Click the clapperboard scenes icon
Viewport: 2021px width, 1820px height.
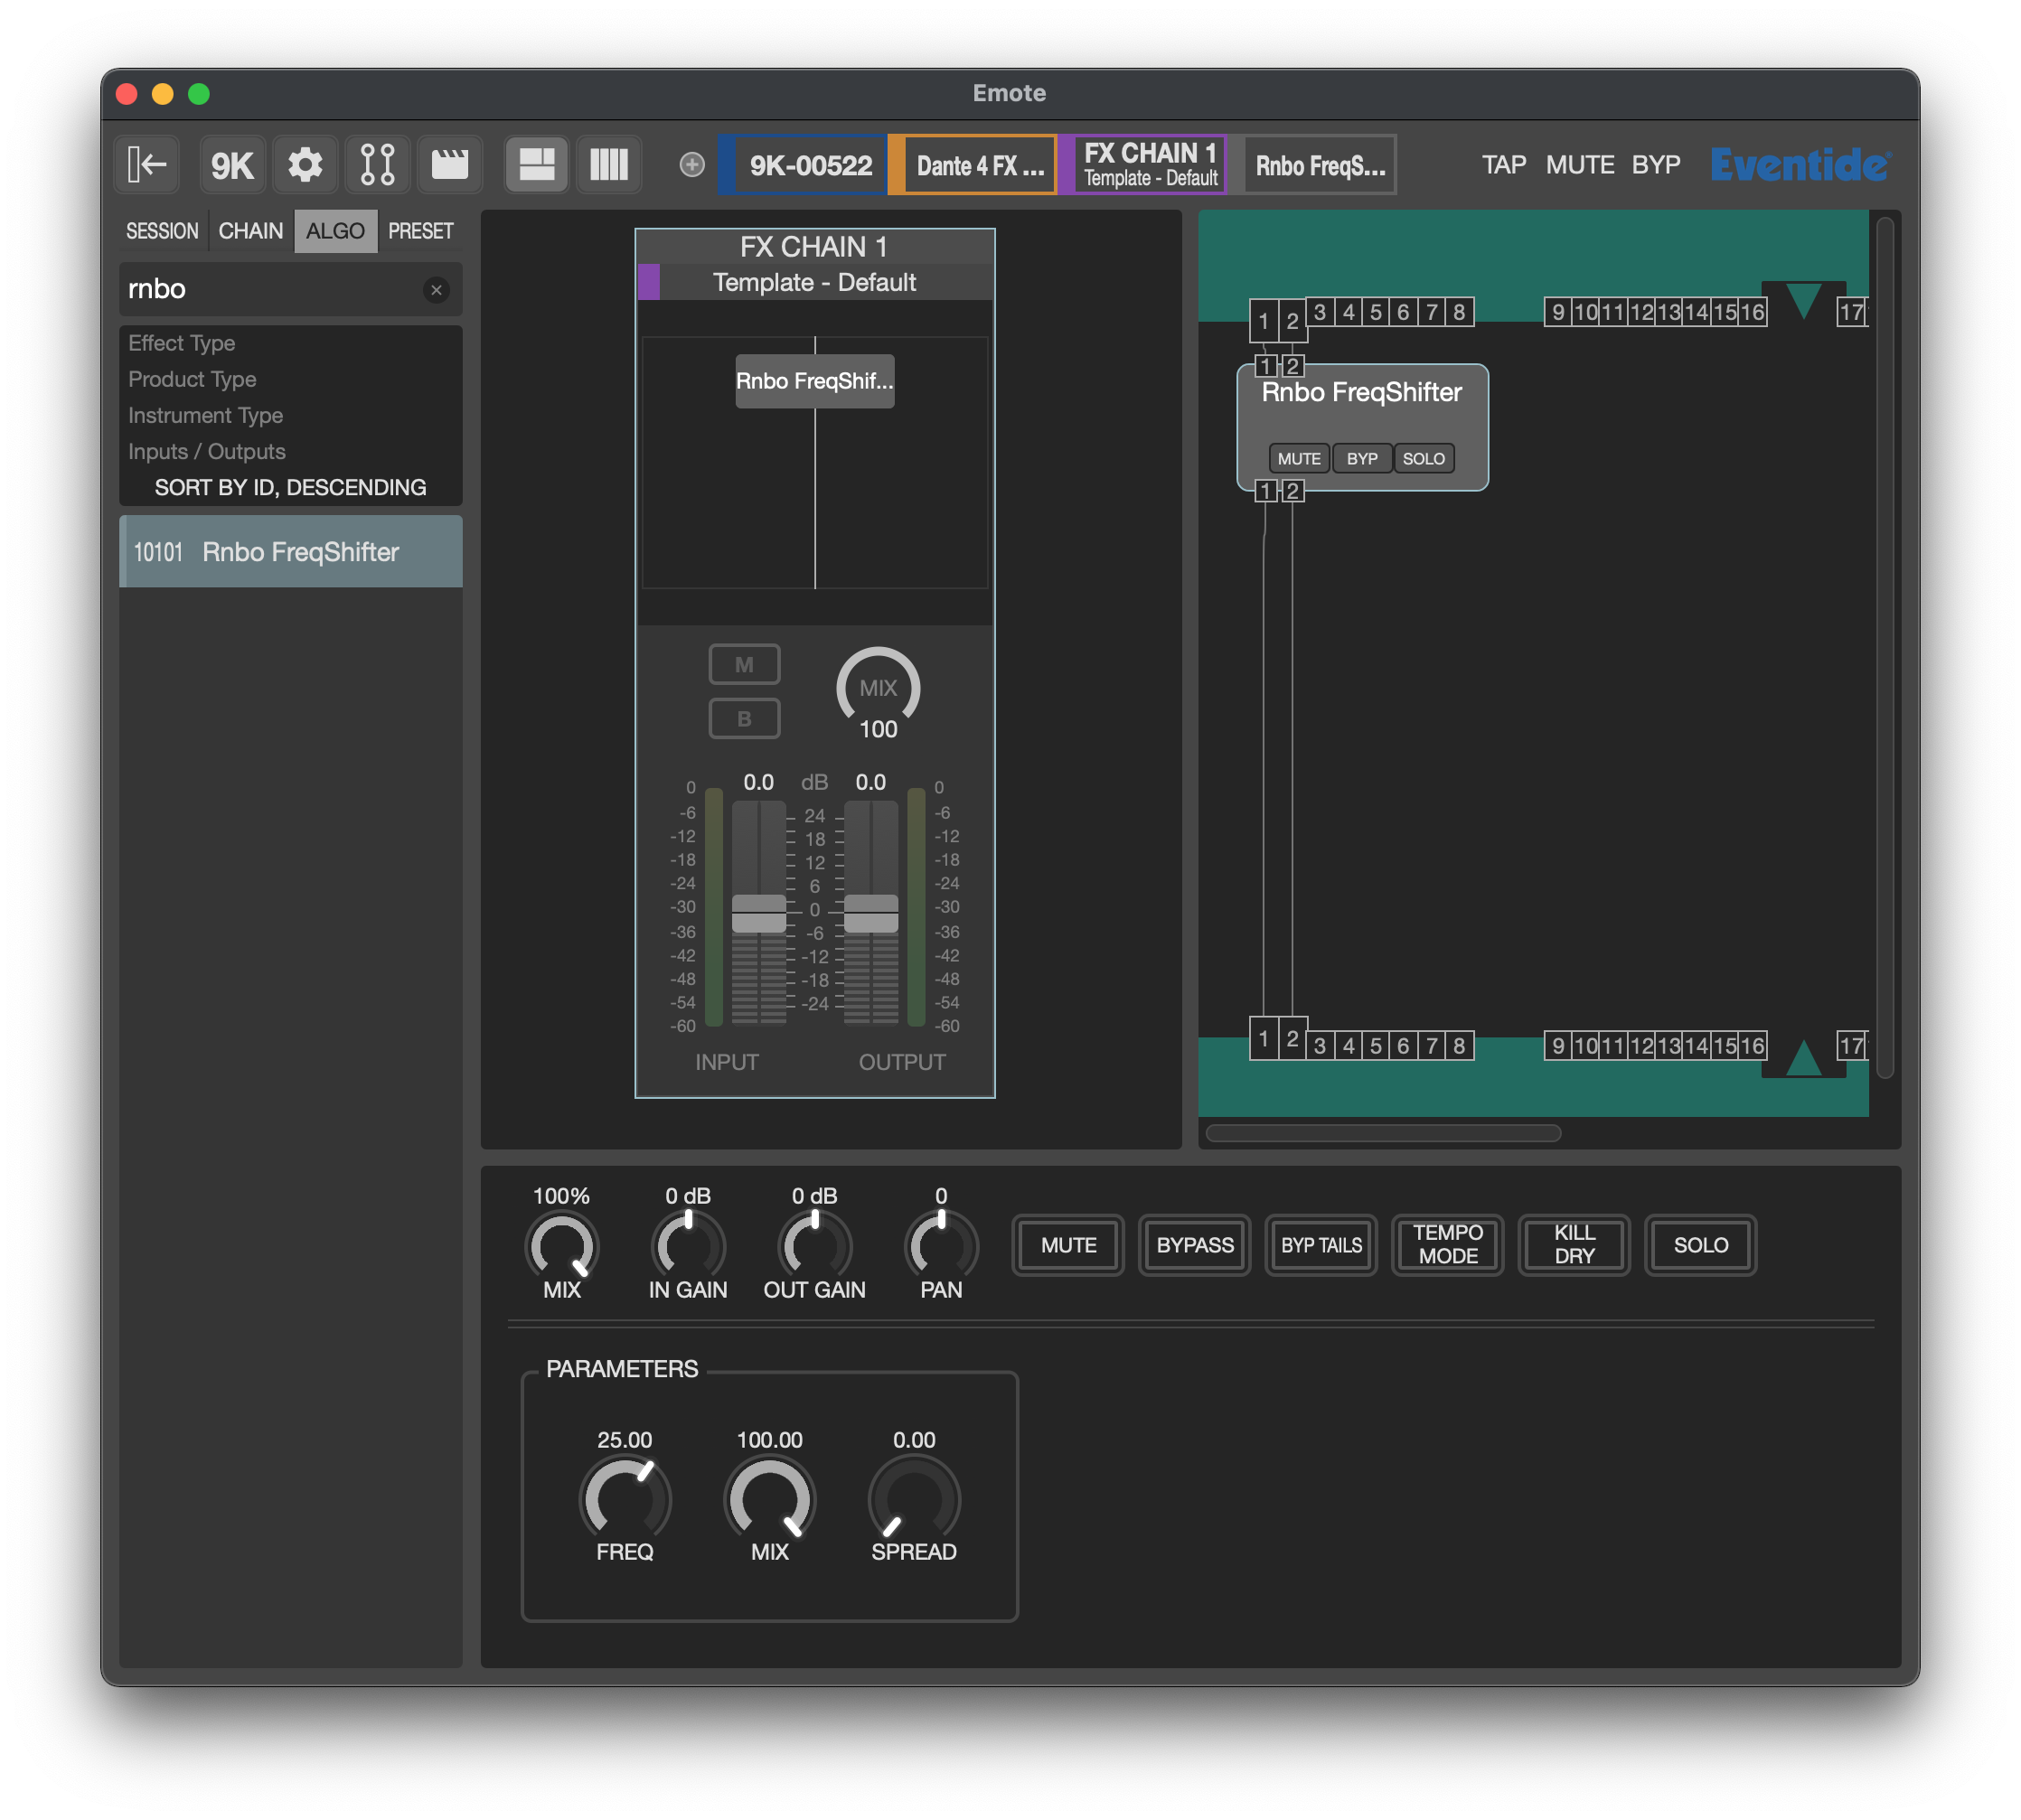coord(449,164)
